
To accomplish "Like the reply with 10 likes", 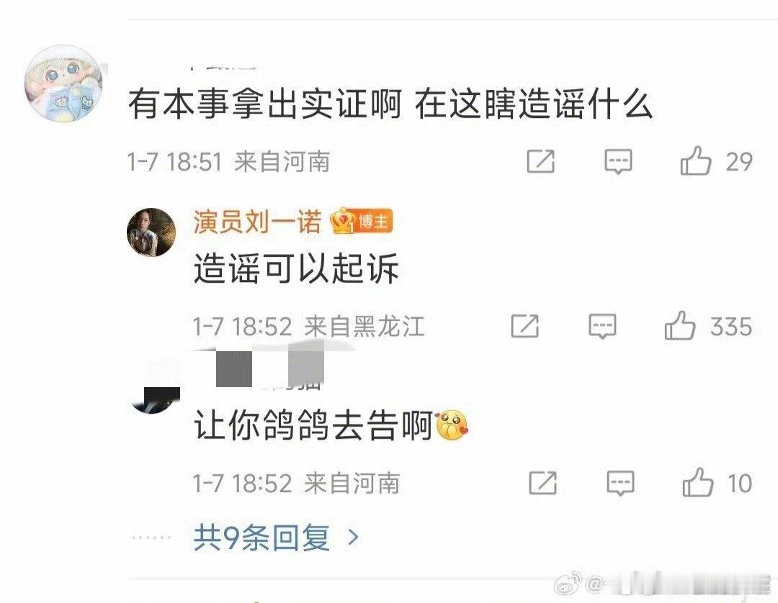I will point(698,482).
